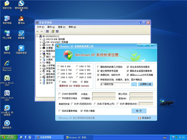
Task: Launch the Tencent QQ desktop icon
Action: [x=21, y=20]
